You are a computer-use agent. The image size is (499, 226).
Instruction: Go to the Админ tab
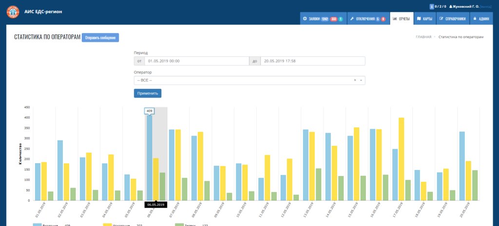point(481,19)
